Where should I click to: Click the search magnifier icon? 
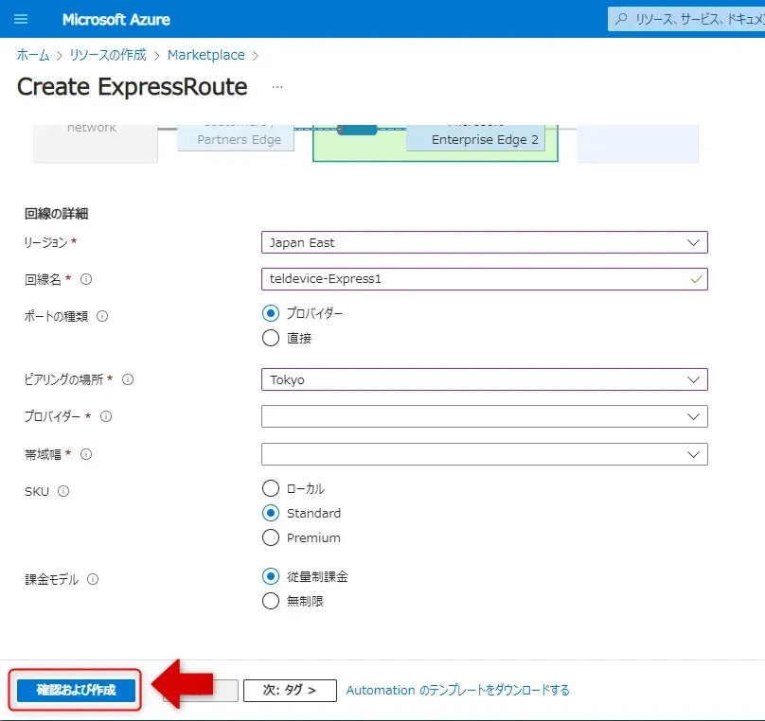621,19
